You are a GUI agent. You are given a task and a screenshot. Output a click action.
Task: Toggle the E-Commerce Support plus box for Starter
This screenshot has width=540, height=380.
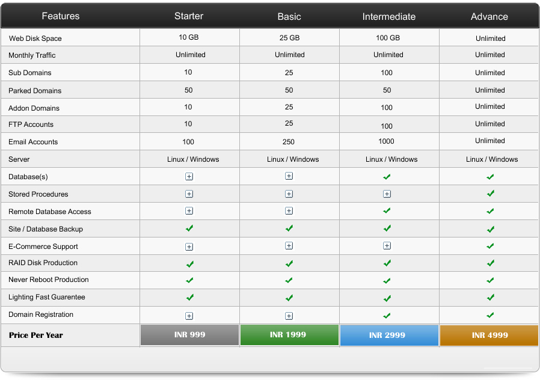click(189, 246)
